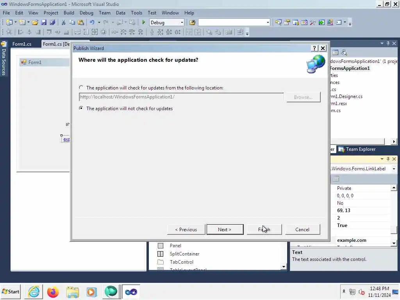Image resolution: width=400 pixels, height=300 pixels.
Task: Select application will not check for updates
Action: (x=81, y=108)
